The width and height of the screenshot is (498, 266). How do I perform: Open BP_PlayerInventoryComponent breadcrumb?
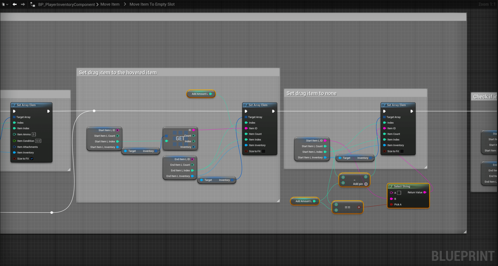tap(66, 4)
